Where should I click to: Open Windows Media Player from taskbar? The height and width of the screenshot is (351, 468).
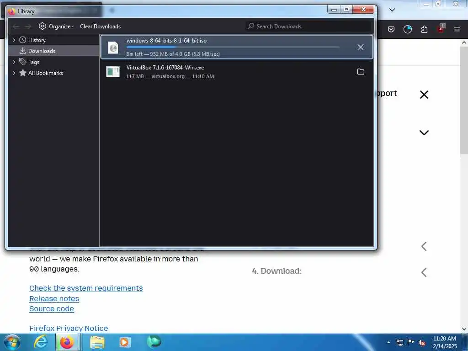coord(124,342)
